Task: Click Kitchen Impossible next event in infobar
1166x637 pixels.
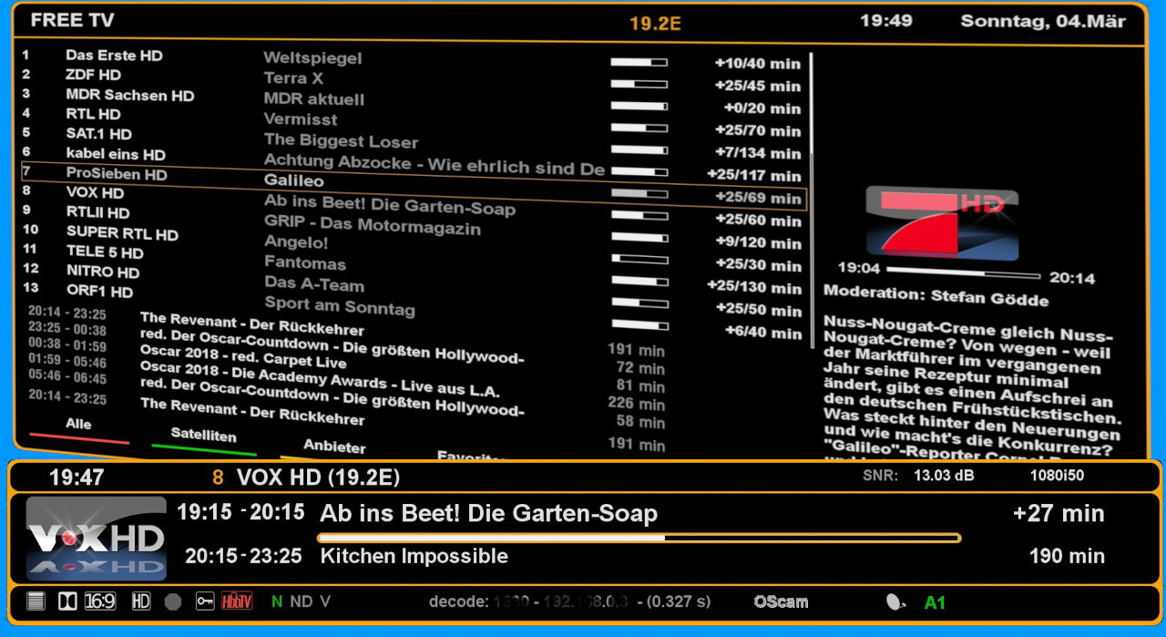Action: click(x=414, y=556)
